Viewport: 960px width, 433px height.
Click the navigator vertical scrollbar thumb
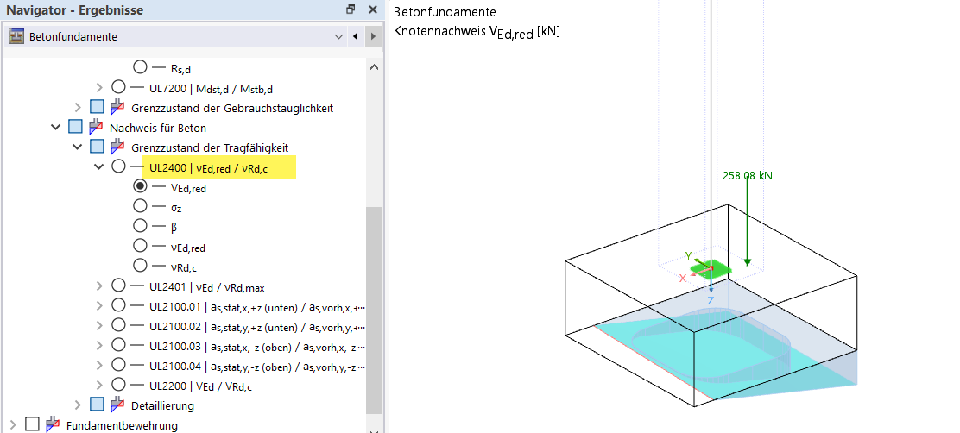[x=374, y=310]
